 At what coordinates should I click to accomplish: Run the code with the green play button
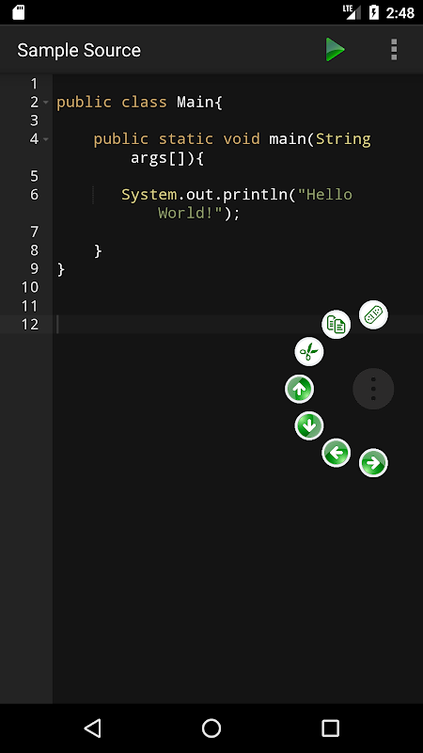(x=335, y=50)
